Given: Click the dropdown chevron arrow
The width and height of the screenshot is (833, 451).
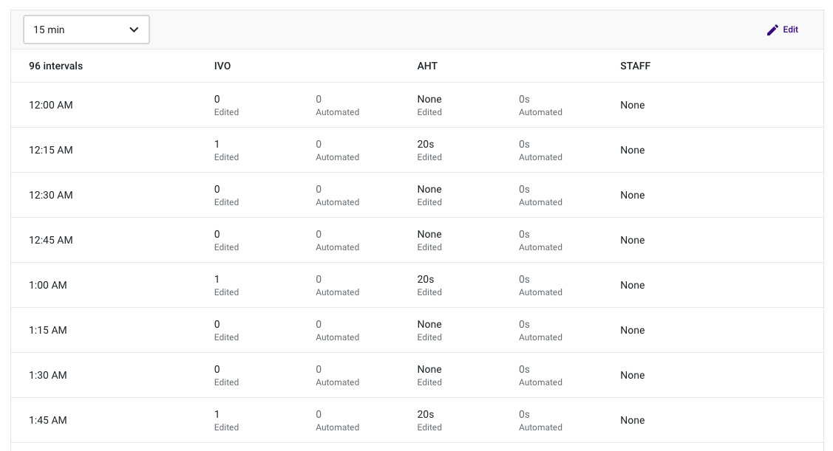Looking at the screenshot, I should [x=134, y=30].
